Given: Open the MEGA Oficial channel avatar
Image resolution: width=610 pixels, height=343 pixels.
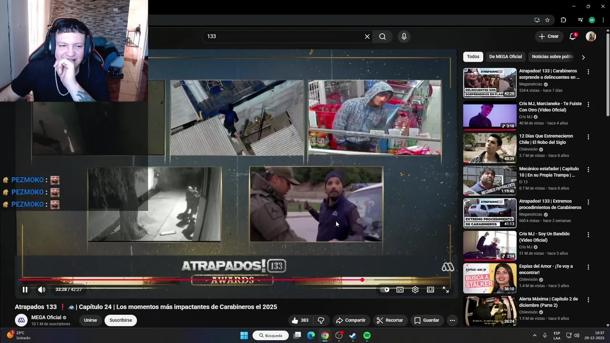Looking at the screenshot, I should pos(21,320).
